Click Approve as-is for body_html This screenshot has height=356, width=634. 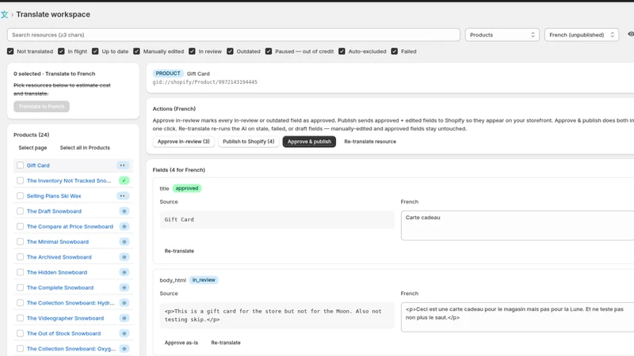[x=181, y=343]
